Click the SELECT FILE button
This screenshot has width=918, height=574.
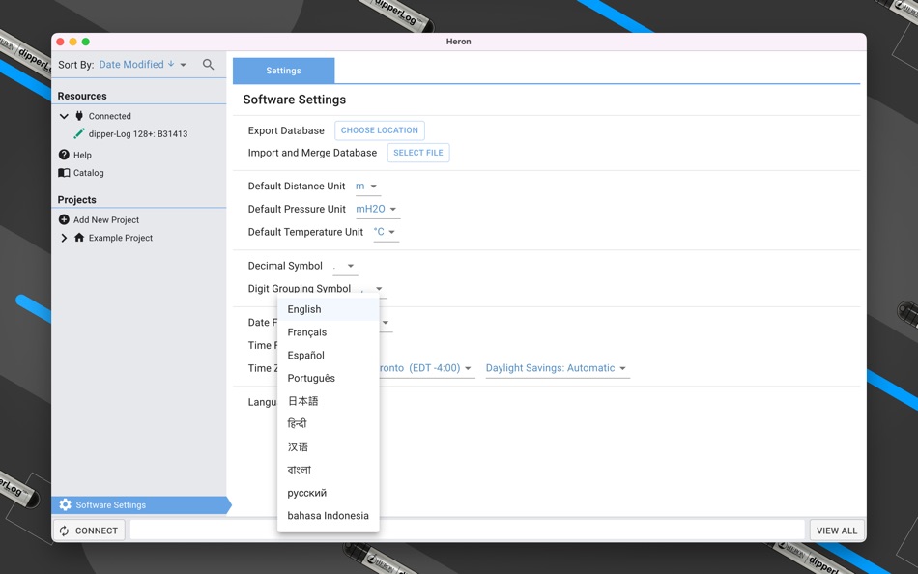click(x=418, y=153)
